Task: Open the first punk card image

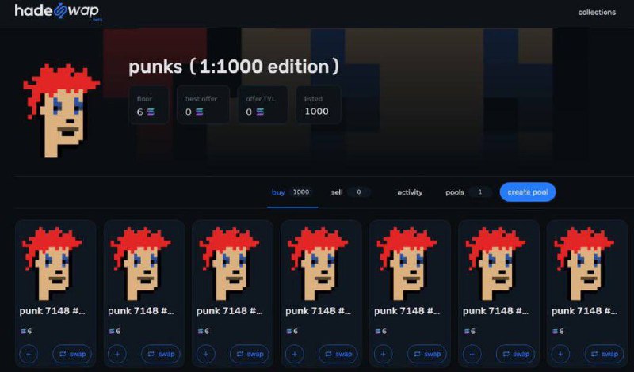Action: [x=52, y=264]
